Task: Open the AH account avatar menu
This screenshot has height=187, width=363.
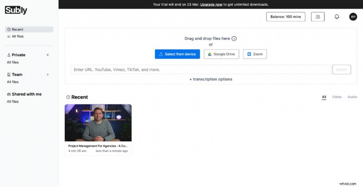Action: coord(353,17)
